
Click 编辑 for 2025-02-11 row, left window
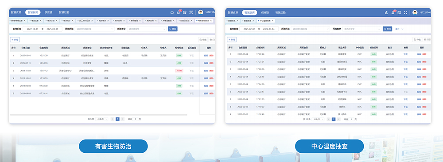[206, 63]
